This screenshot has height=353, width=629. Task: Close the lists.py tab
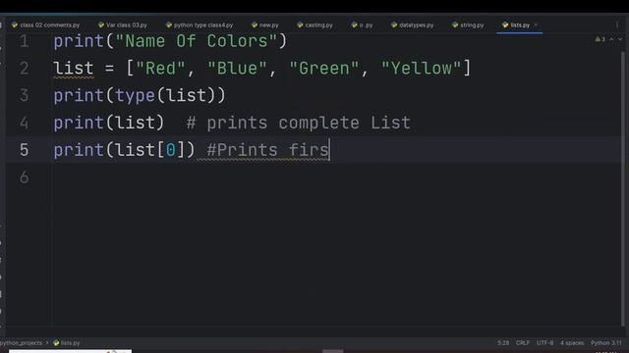[536, 25]
